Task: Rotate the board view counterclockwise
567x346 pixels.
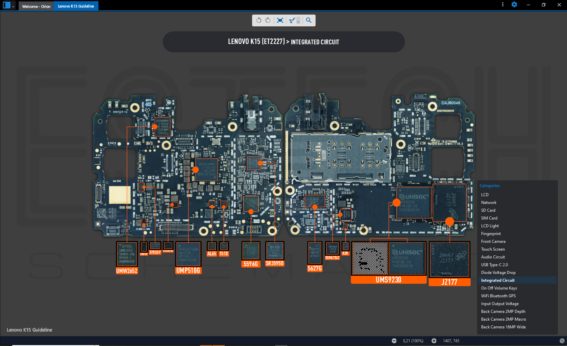Action: [x=259, y=20]
